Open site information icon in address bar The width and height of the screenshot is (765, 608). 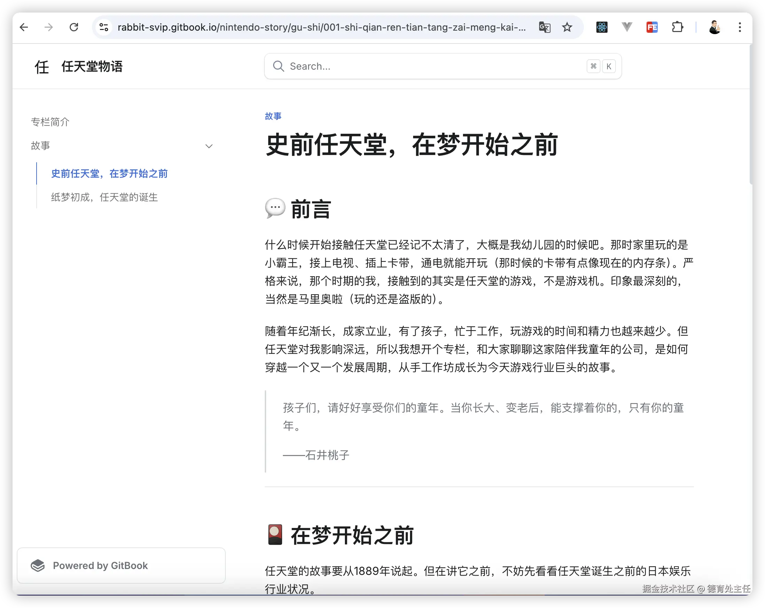point(103,27)
